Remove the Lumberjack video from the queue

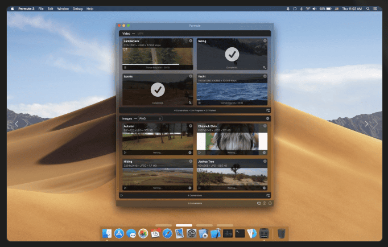coord(191,41)
